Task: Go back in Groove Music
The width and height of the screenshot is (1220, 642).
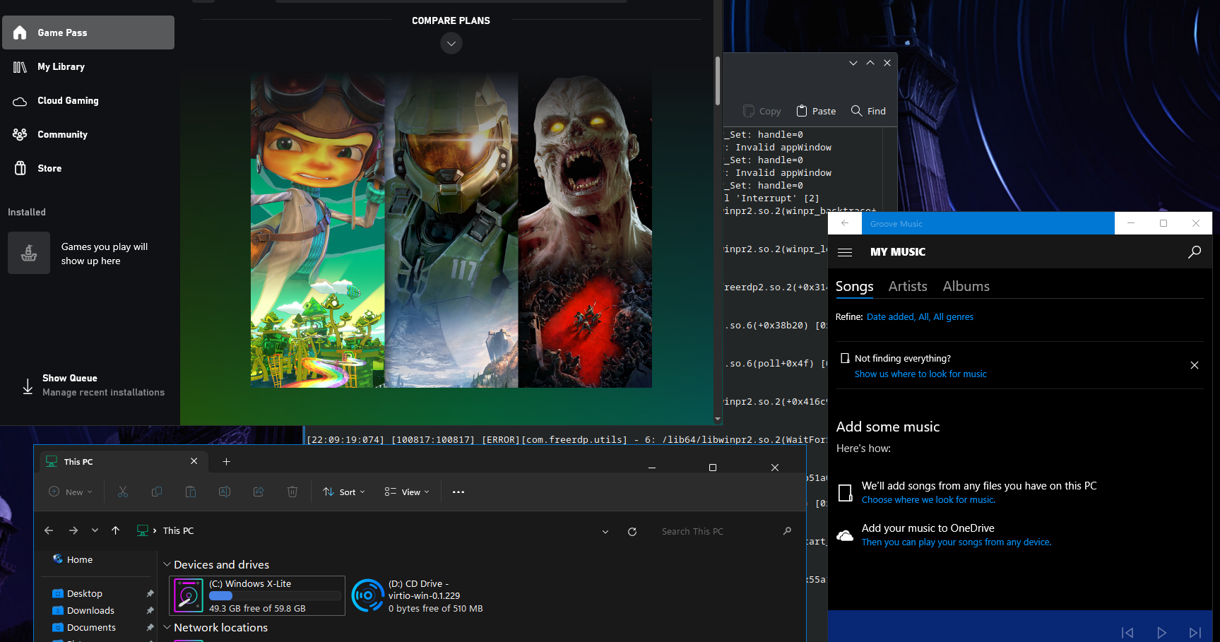Action: pos(845,223)
